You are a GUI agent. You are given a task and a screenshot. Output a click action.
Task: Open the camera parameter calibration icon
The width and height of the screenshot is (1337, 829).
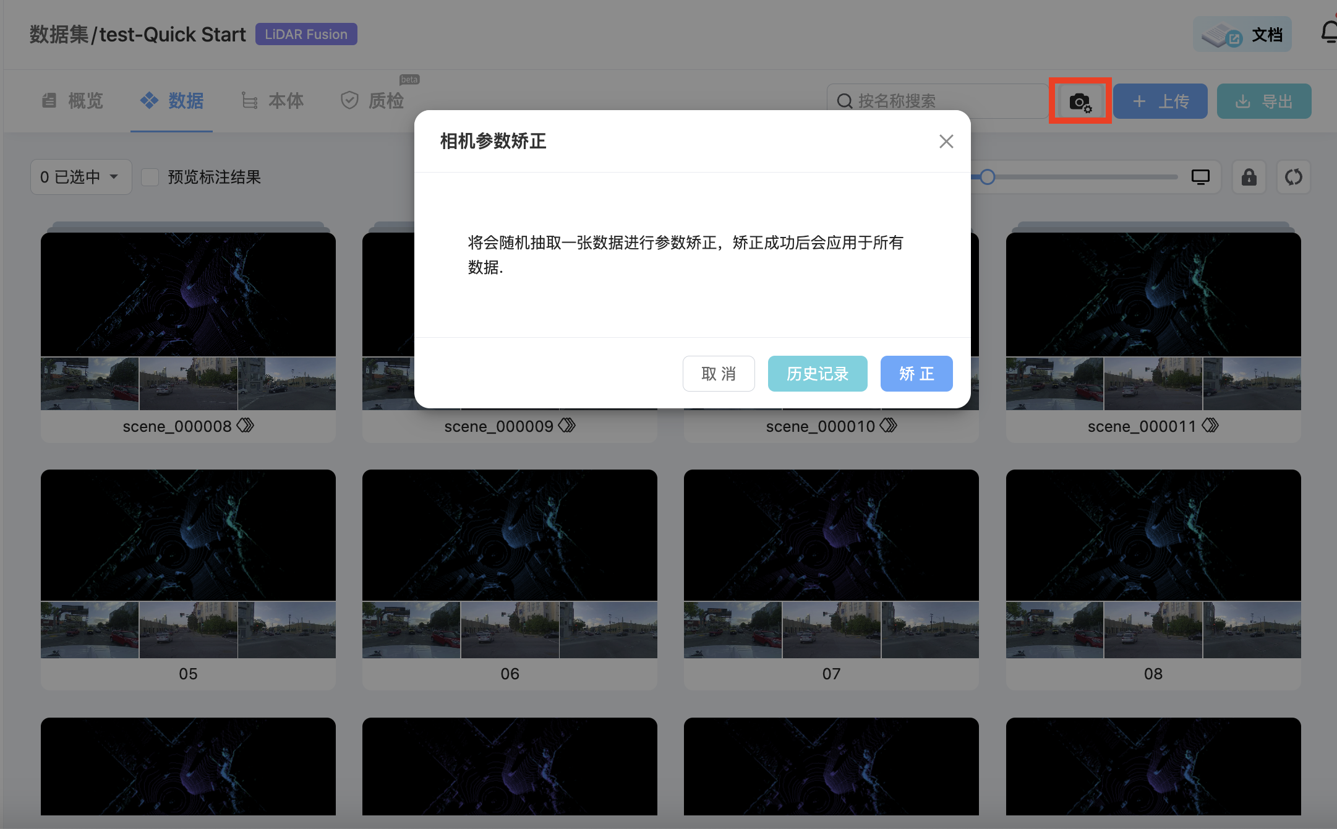coord(1080,101)
